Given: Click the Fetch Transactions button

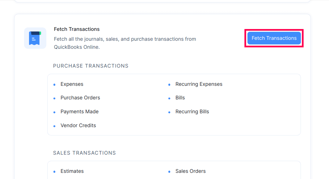Looking at the screenshot, I should tap(274, 38).
